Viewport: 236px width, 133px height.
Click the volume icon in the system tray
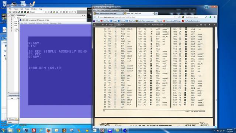(x=223, y=130)
